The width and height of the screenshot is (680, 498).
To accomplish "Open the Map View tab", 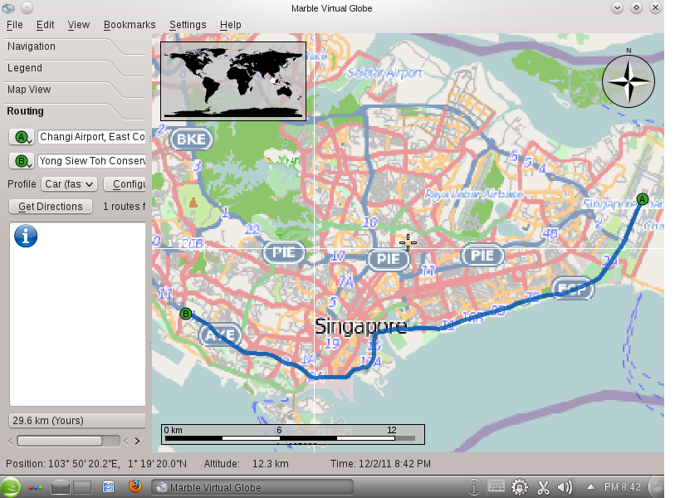I will (x=29, y=90).
